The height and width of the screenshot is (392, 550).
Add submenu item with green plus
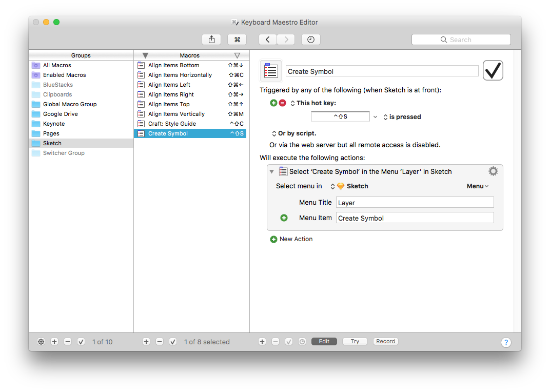tap(284, 218)
